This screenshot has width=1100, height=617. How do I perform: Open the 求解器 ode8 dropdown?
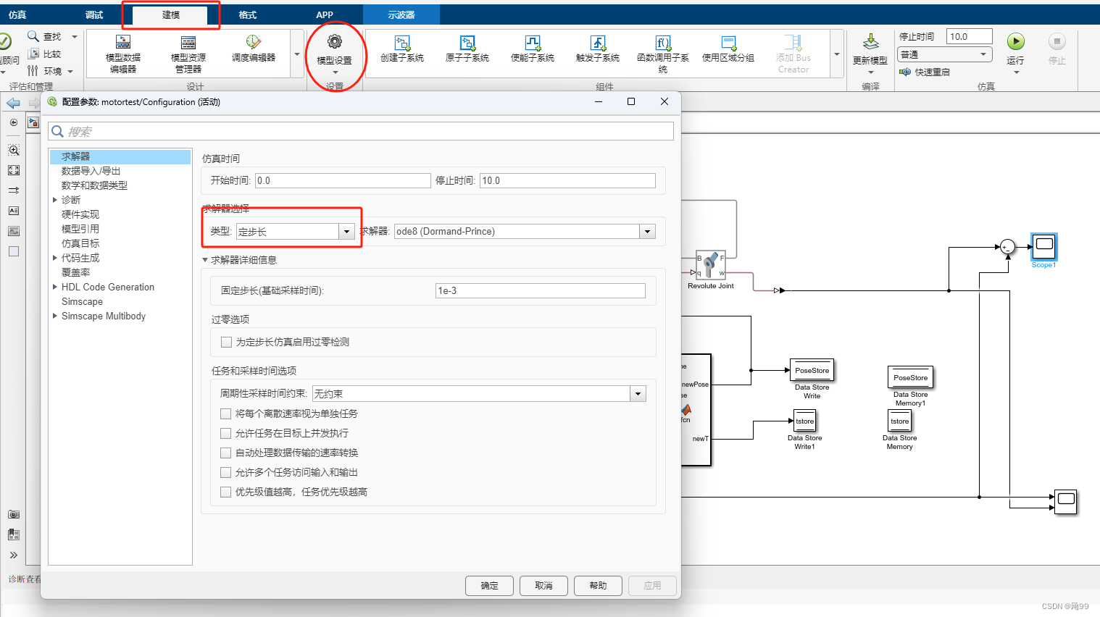(x=646, y=231)
